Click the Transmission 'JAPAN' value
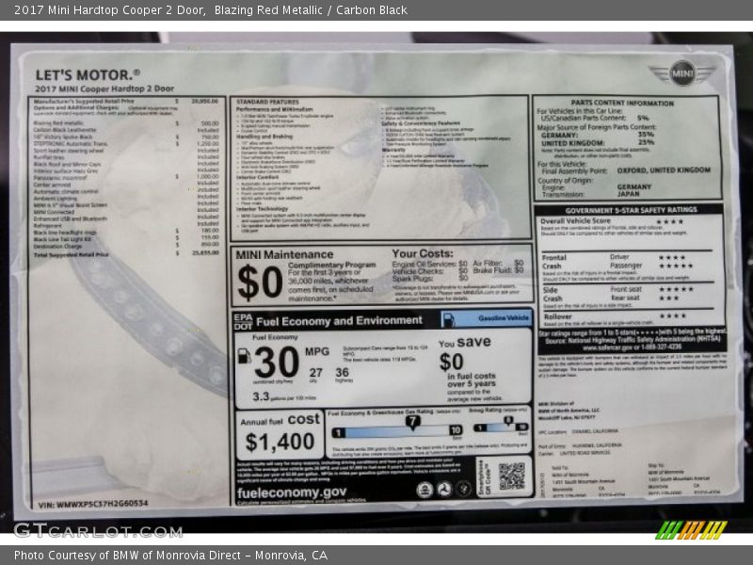 pyautogui.click(x=628, y=194)
